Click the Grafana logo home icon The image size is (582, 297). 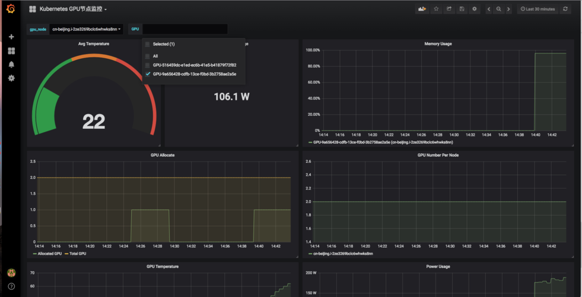pyautogui.click(x=11, y=10)
